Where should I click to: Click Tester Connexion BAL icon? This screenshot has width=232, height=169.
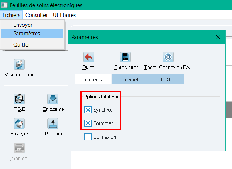168,57
